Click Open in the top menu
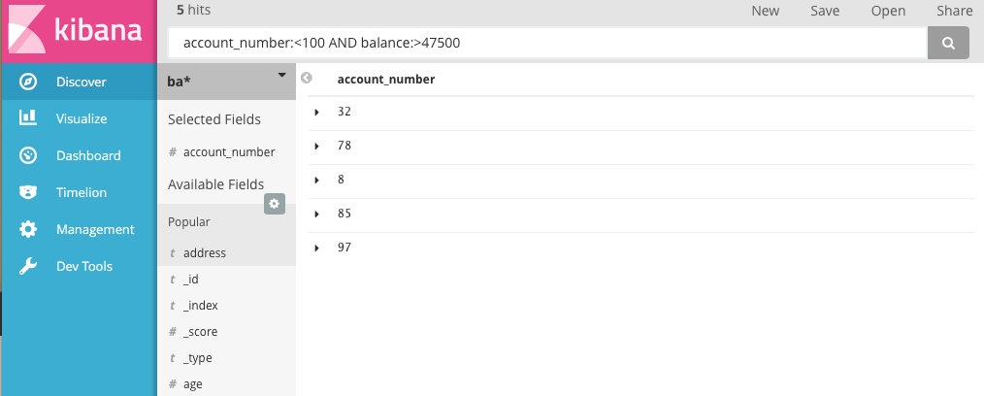This screenshot has width=984, height=396. pos(887,11)
